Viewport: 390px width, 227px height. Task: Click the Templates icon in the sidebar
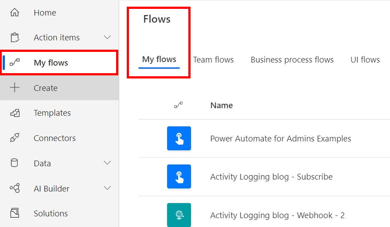pos(15,113)
